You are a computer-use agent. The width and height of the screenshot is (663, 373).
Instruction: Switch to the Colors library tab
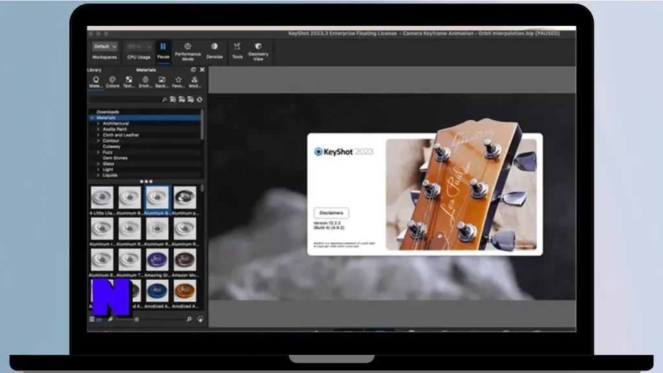click(x=113, y=82)
